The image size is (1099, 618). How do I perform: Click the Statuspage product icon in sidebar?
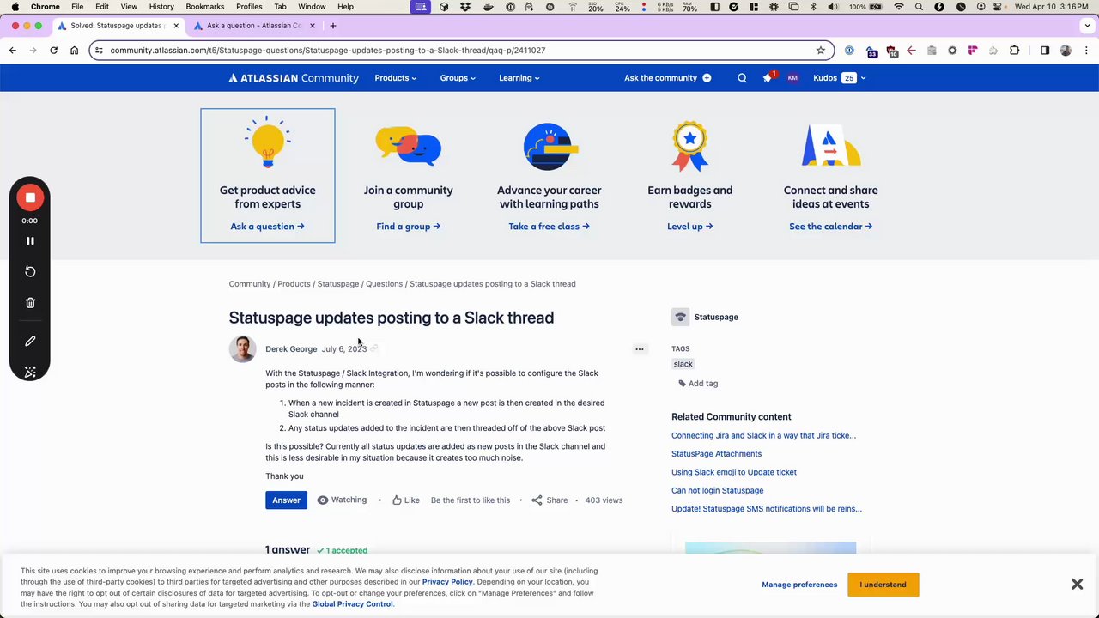coord(680,317)
